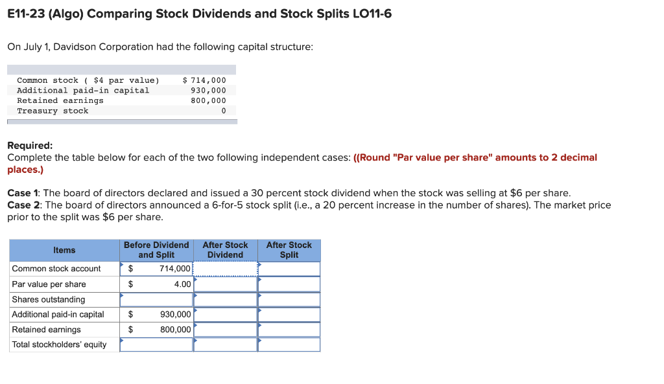Screen dimensions: 664x384
Task: Select the After Stock Dividend column header
Action: click(225, 250)
